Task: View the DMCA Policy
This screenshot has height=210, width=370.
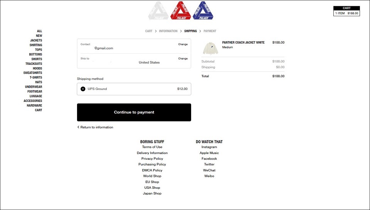Action: (x=152, y=170)
